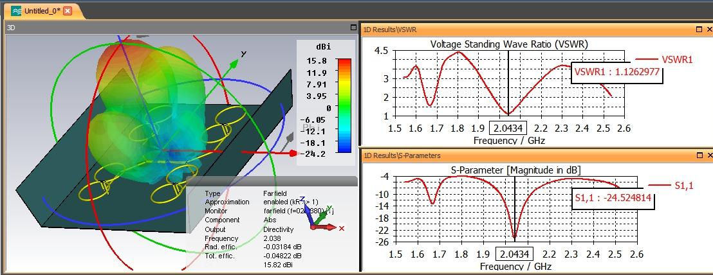Click the 2.0434 marker on S-Parameter axis
The image size is (713, 275).
pyautogui.click(x=514, y=255)
